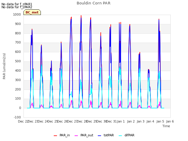Click the cyan difPAR legend swatch
This screenshot has width=188, height=141.
click(120, 136)
